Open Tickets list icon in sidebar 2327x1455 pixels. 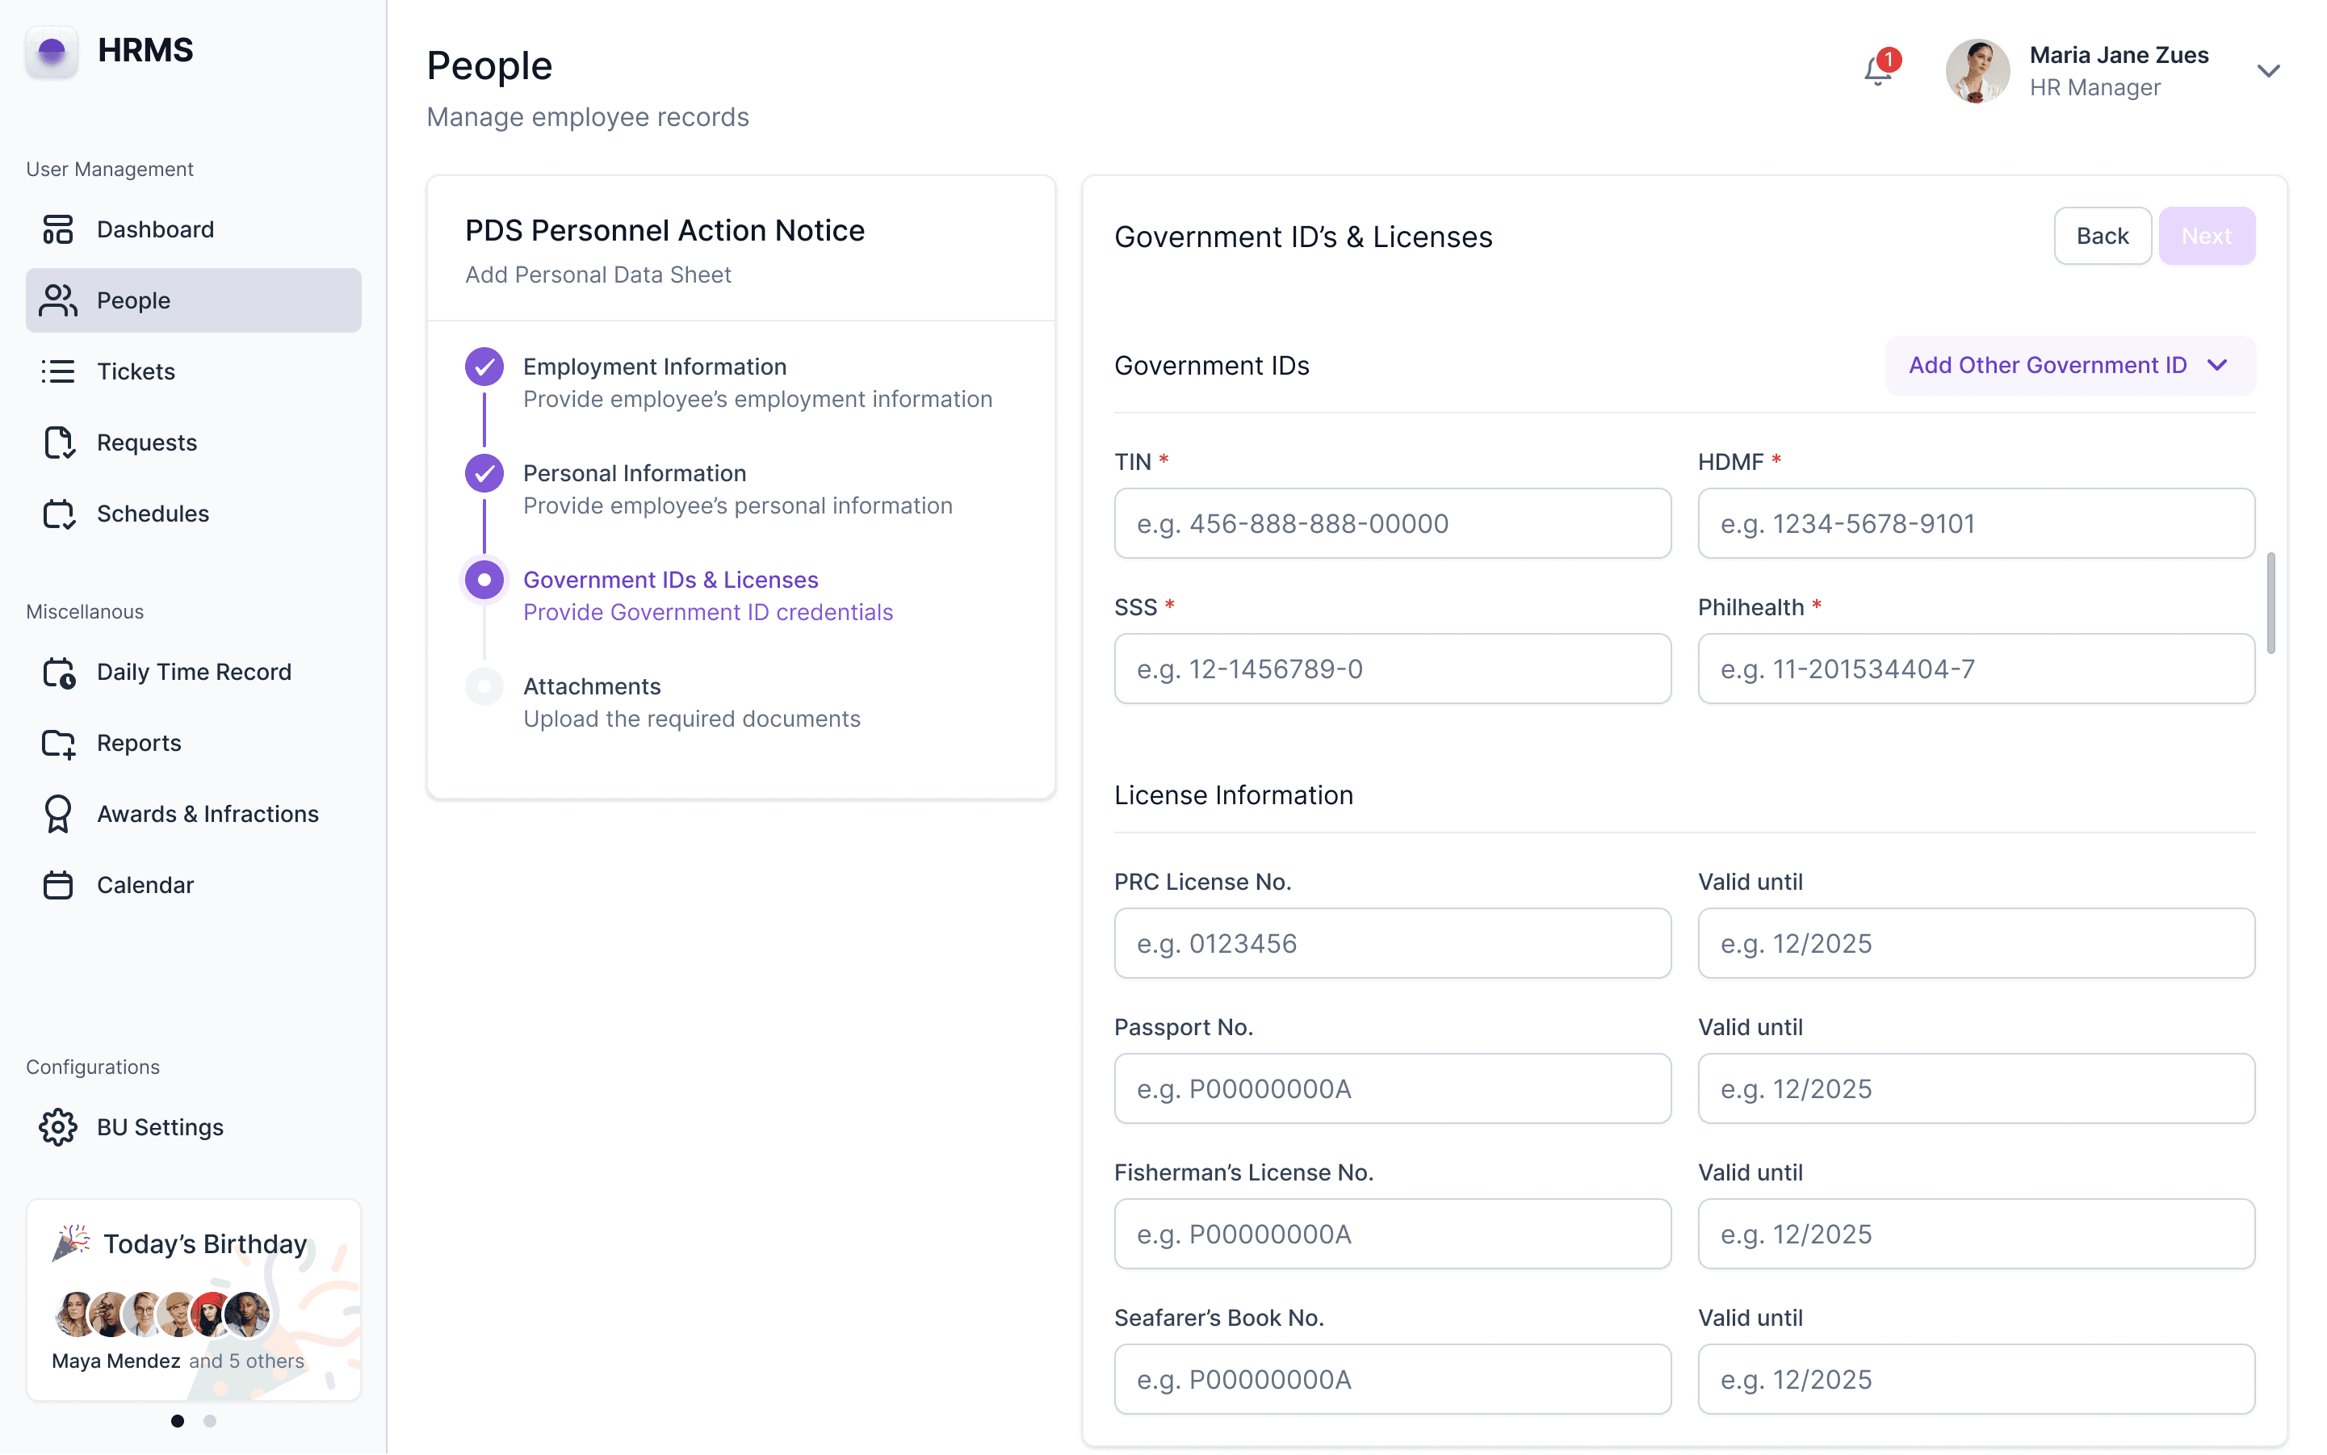pyautogui.click(x=58, y=371)
